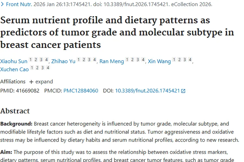Open author Xiaohu Sun's link
The width and height of the screenshot is (244, 162).
[14, 61]
